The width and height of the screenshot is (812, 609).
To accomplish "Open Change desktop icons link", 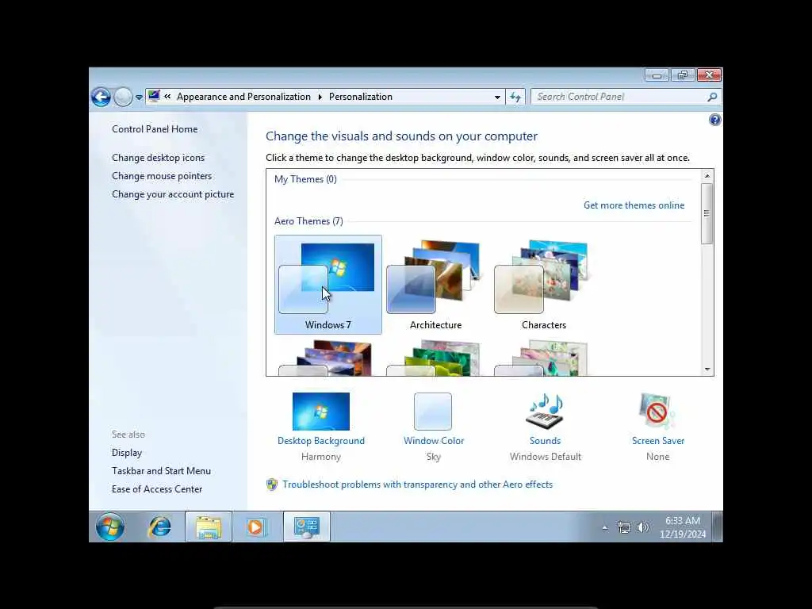I will pyautogui.click(x=158, y=158).
